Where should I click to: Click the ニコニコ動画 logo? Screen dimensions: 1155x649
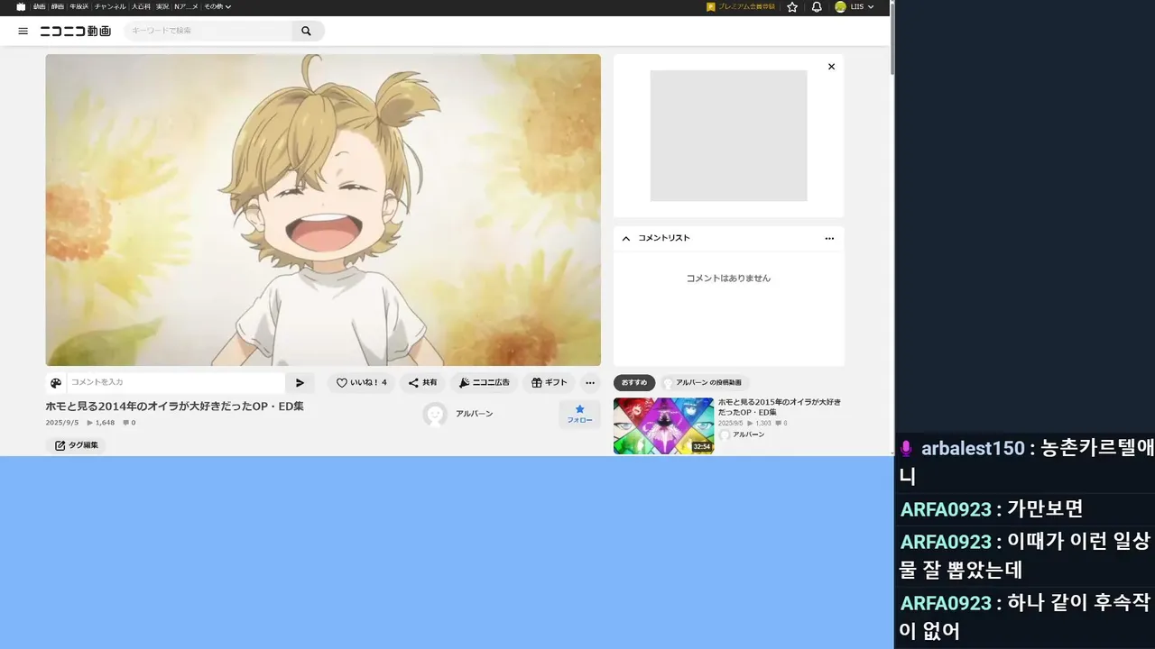[x=76, y=31]
